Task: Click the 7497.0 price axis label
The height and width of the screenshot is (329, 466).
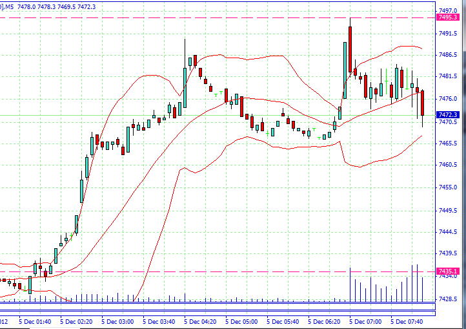Action: click(x=448, y=11)
